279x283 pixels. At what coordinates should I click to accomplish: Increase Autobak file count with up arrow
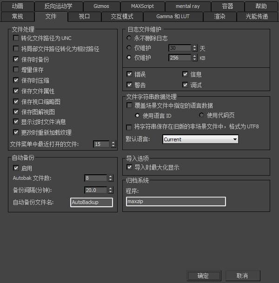(x=111, y=177)
